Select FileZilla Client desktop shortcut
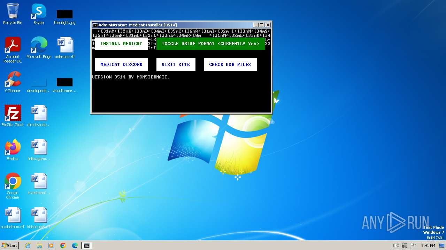The height and width of the screenshot is (250, 446). coord(13,116)
